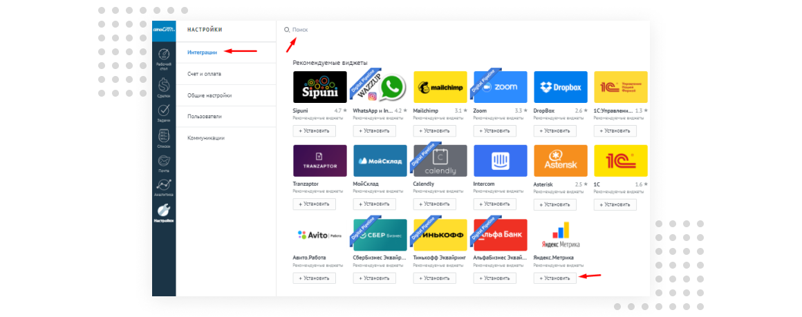The width and height of the screenshot is (802, 317).
Task: Open the Dropbox widget tile
Action: click(561, 87)
